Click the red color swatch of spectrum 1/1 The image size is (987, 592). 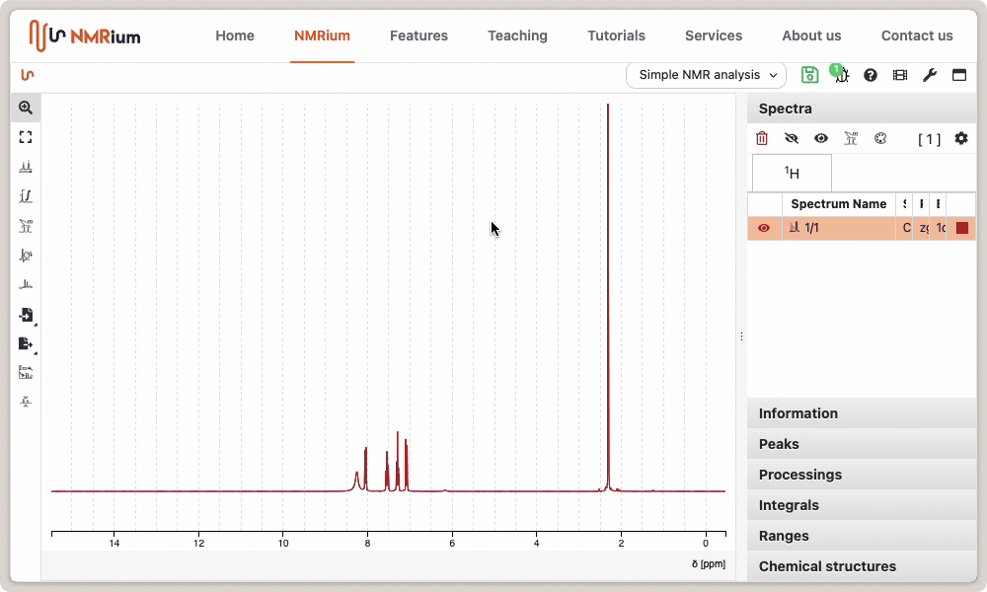coord(962,228)
